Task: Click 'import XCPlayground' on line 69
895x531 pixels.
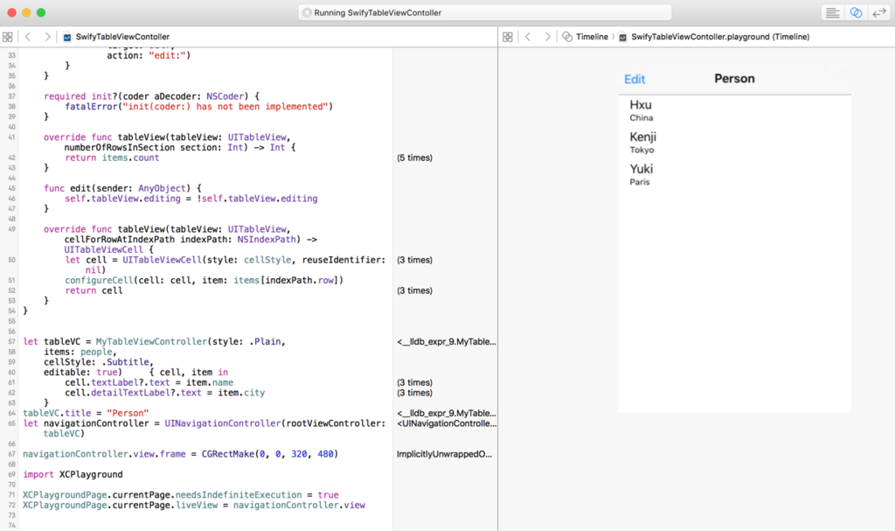Action: pyautogui.click(x=73, y=475)
